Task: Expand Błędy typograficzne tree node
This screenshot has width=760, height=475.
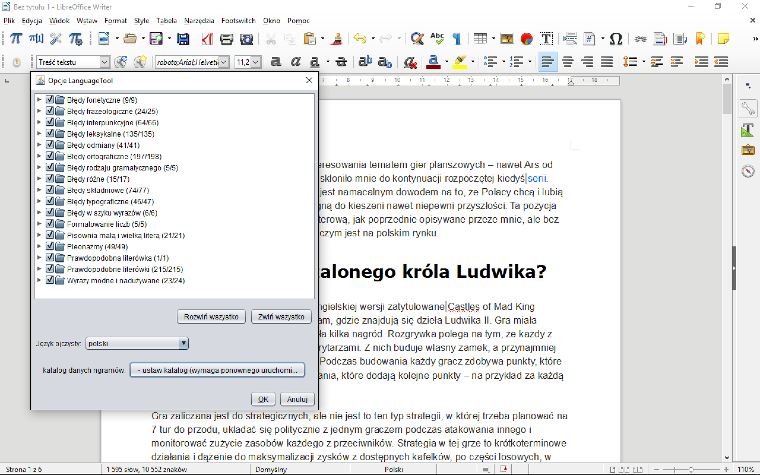Action: click(39, 201)
